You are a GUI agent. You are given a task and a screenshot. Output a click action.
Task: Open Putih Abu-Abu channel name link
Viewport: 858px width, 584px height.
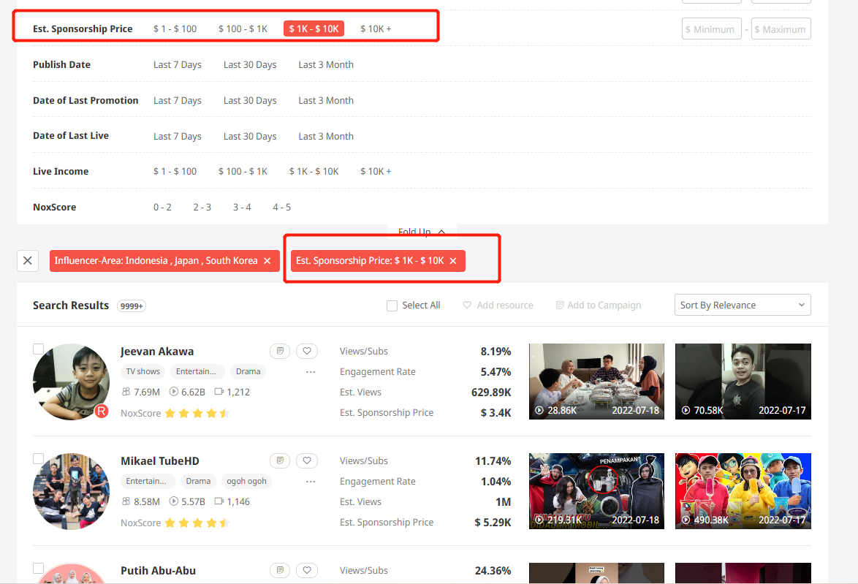click(158, 570)
